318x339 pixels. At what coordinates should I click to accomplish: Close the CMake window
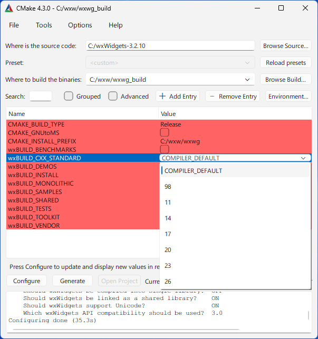point(305,8)
